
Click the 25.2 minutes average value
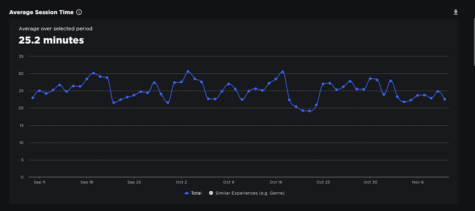(x=51, y=40)
